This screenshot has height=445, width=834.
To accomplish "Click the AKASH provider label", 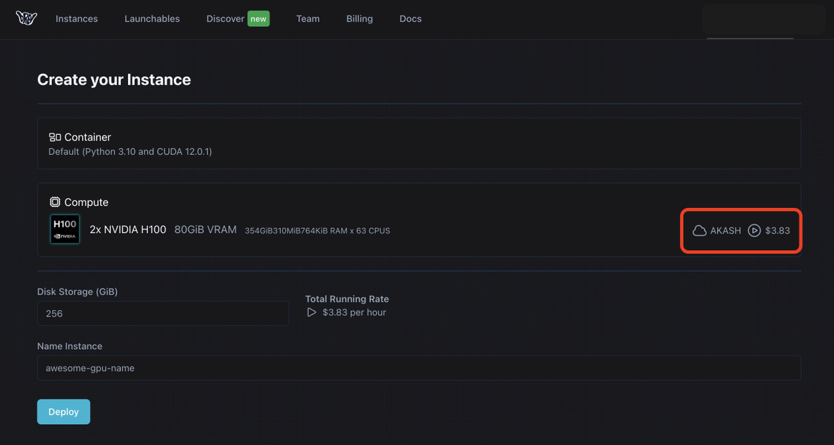I will 726,230.
